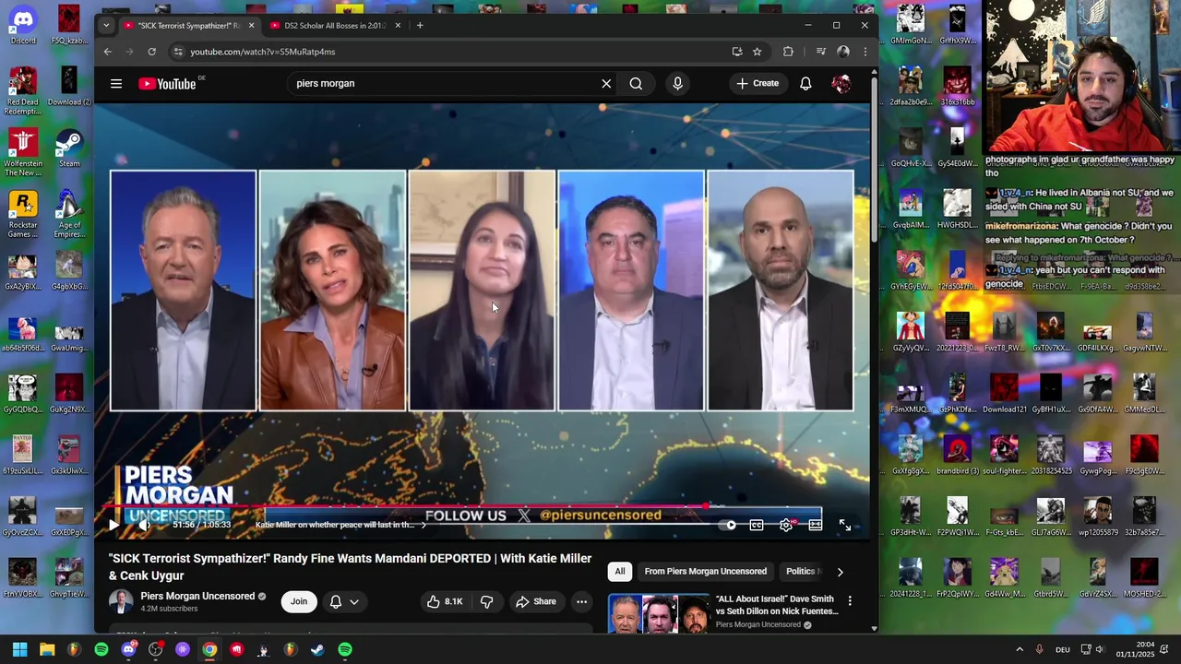Open Discord desktop shortcut

tap(23, 25)
